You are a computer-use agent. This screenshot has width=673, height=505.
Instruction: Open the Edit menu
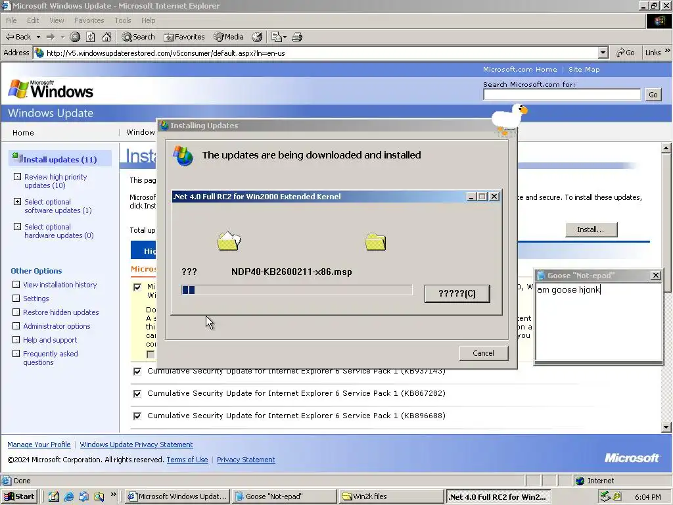pyautogui.click(x=33, y=20)
